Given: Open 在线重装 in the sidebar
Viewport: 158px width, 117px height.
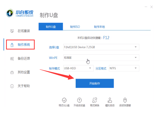Looking at the screenshot, I should click(20, 31).
